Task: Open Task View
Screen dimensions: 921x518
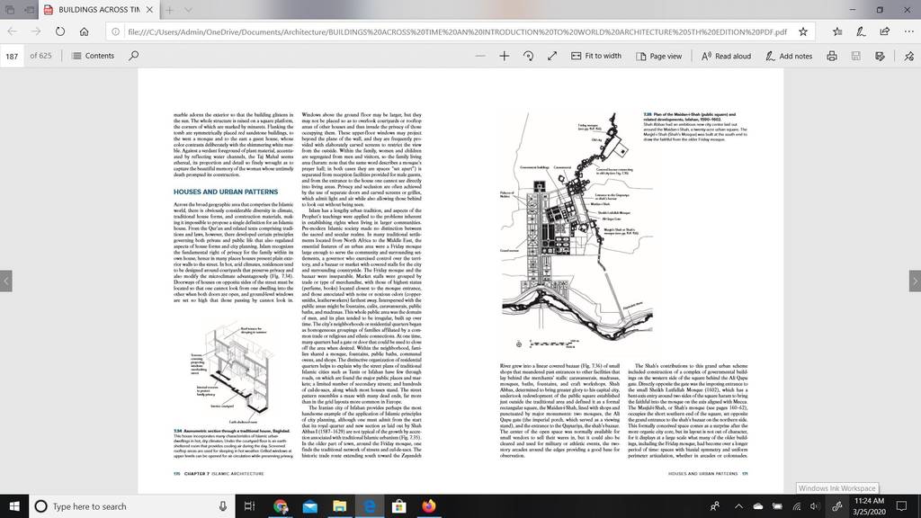Action: point(250,506)
